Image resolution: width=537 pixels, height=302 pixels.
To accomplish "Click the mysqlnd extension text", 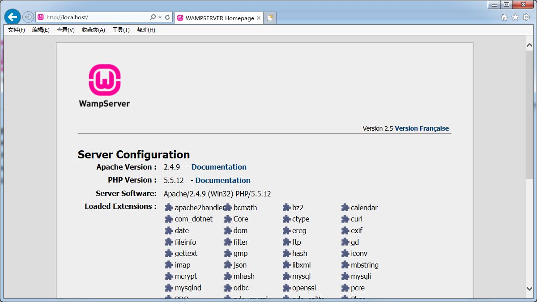I will [188, 288].
